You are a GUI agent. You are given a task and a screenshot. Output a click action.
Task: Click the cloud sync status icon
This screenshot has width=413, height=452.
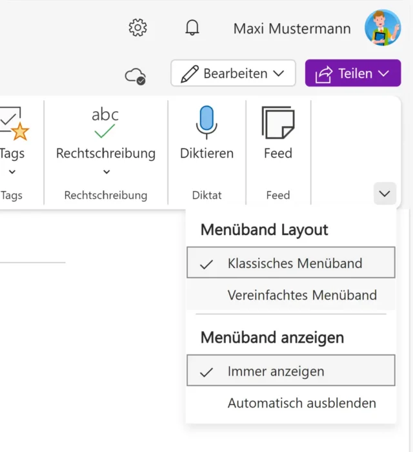coord(136,76)
